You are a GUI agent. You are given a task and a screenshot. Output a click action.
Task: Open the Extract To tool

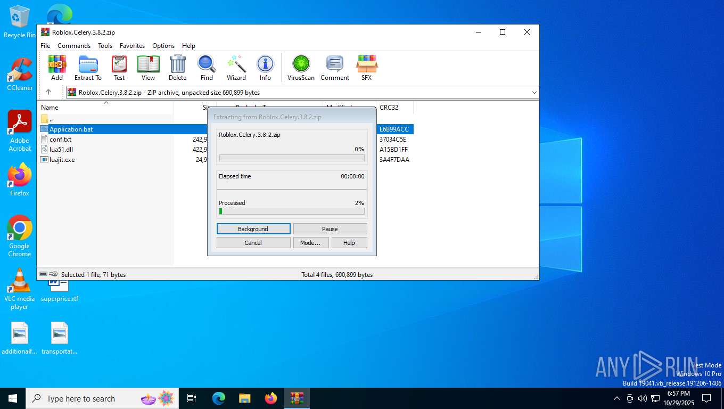coord(88,68)
